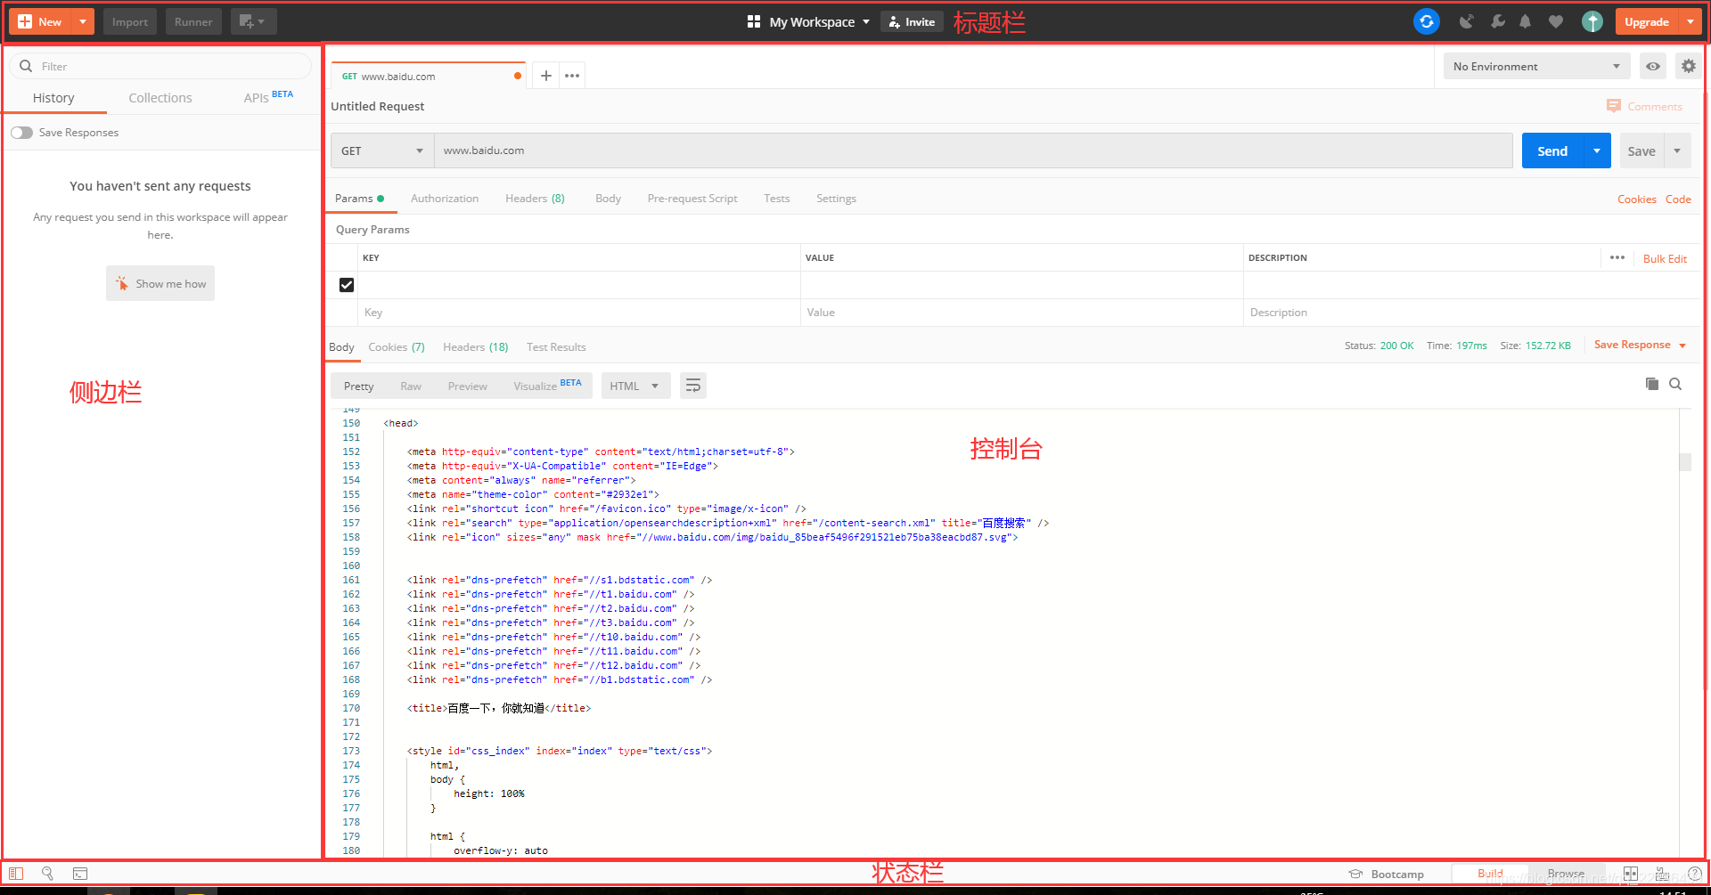Open the tab options ellipsis menu
1711x895 pixels.
click(x=572, y=76)
